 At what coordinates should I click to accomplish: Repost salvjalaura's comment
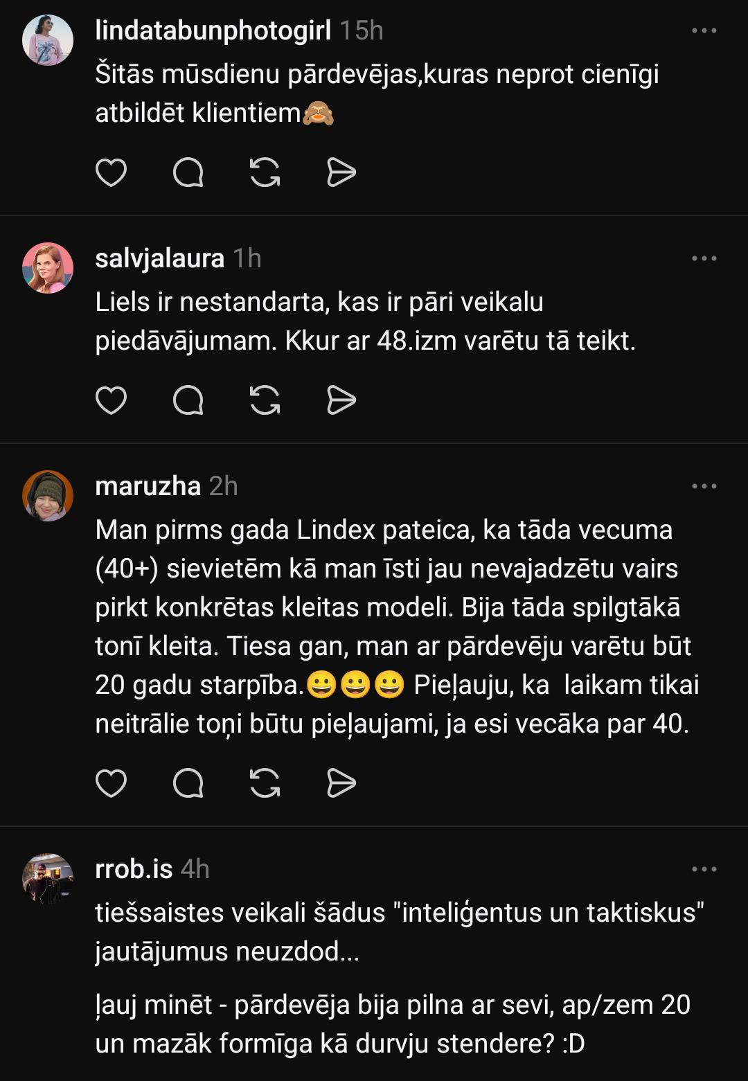(265, 400)
